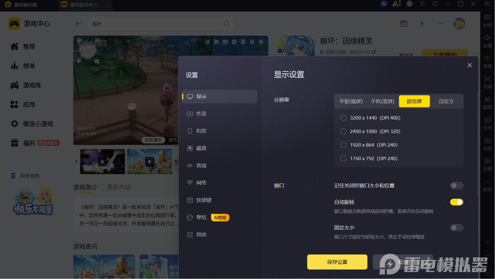Open the downloads icon in the game center
This screenshot has height=279, width=495.
pos(422,23)
